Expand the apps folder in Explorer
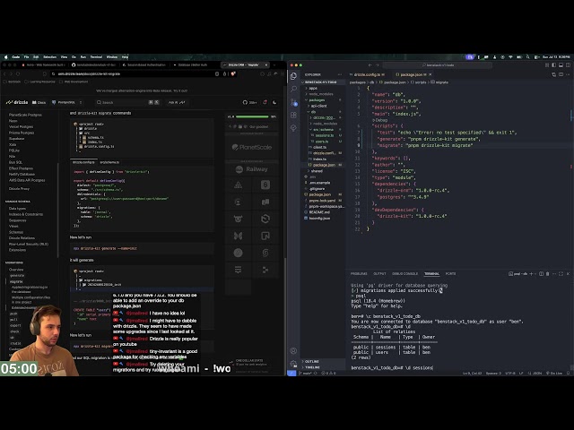Viewport: 574px width, 430px height. pos(322,88)
